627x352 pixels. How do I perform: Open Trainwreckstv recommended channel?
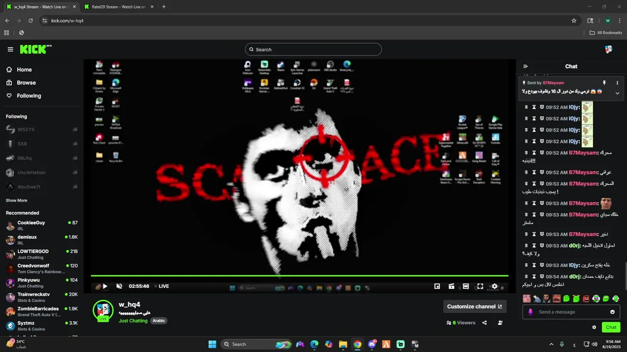[42, 297]
